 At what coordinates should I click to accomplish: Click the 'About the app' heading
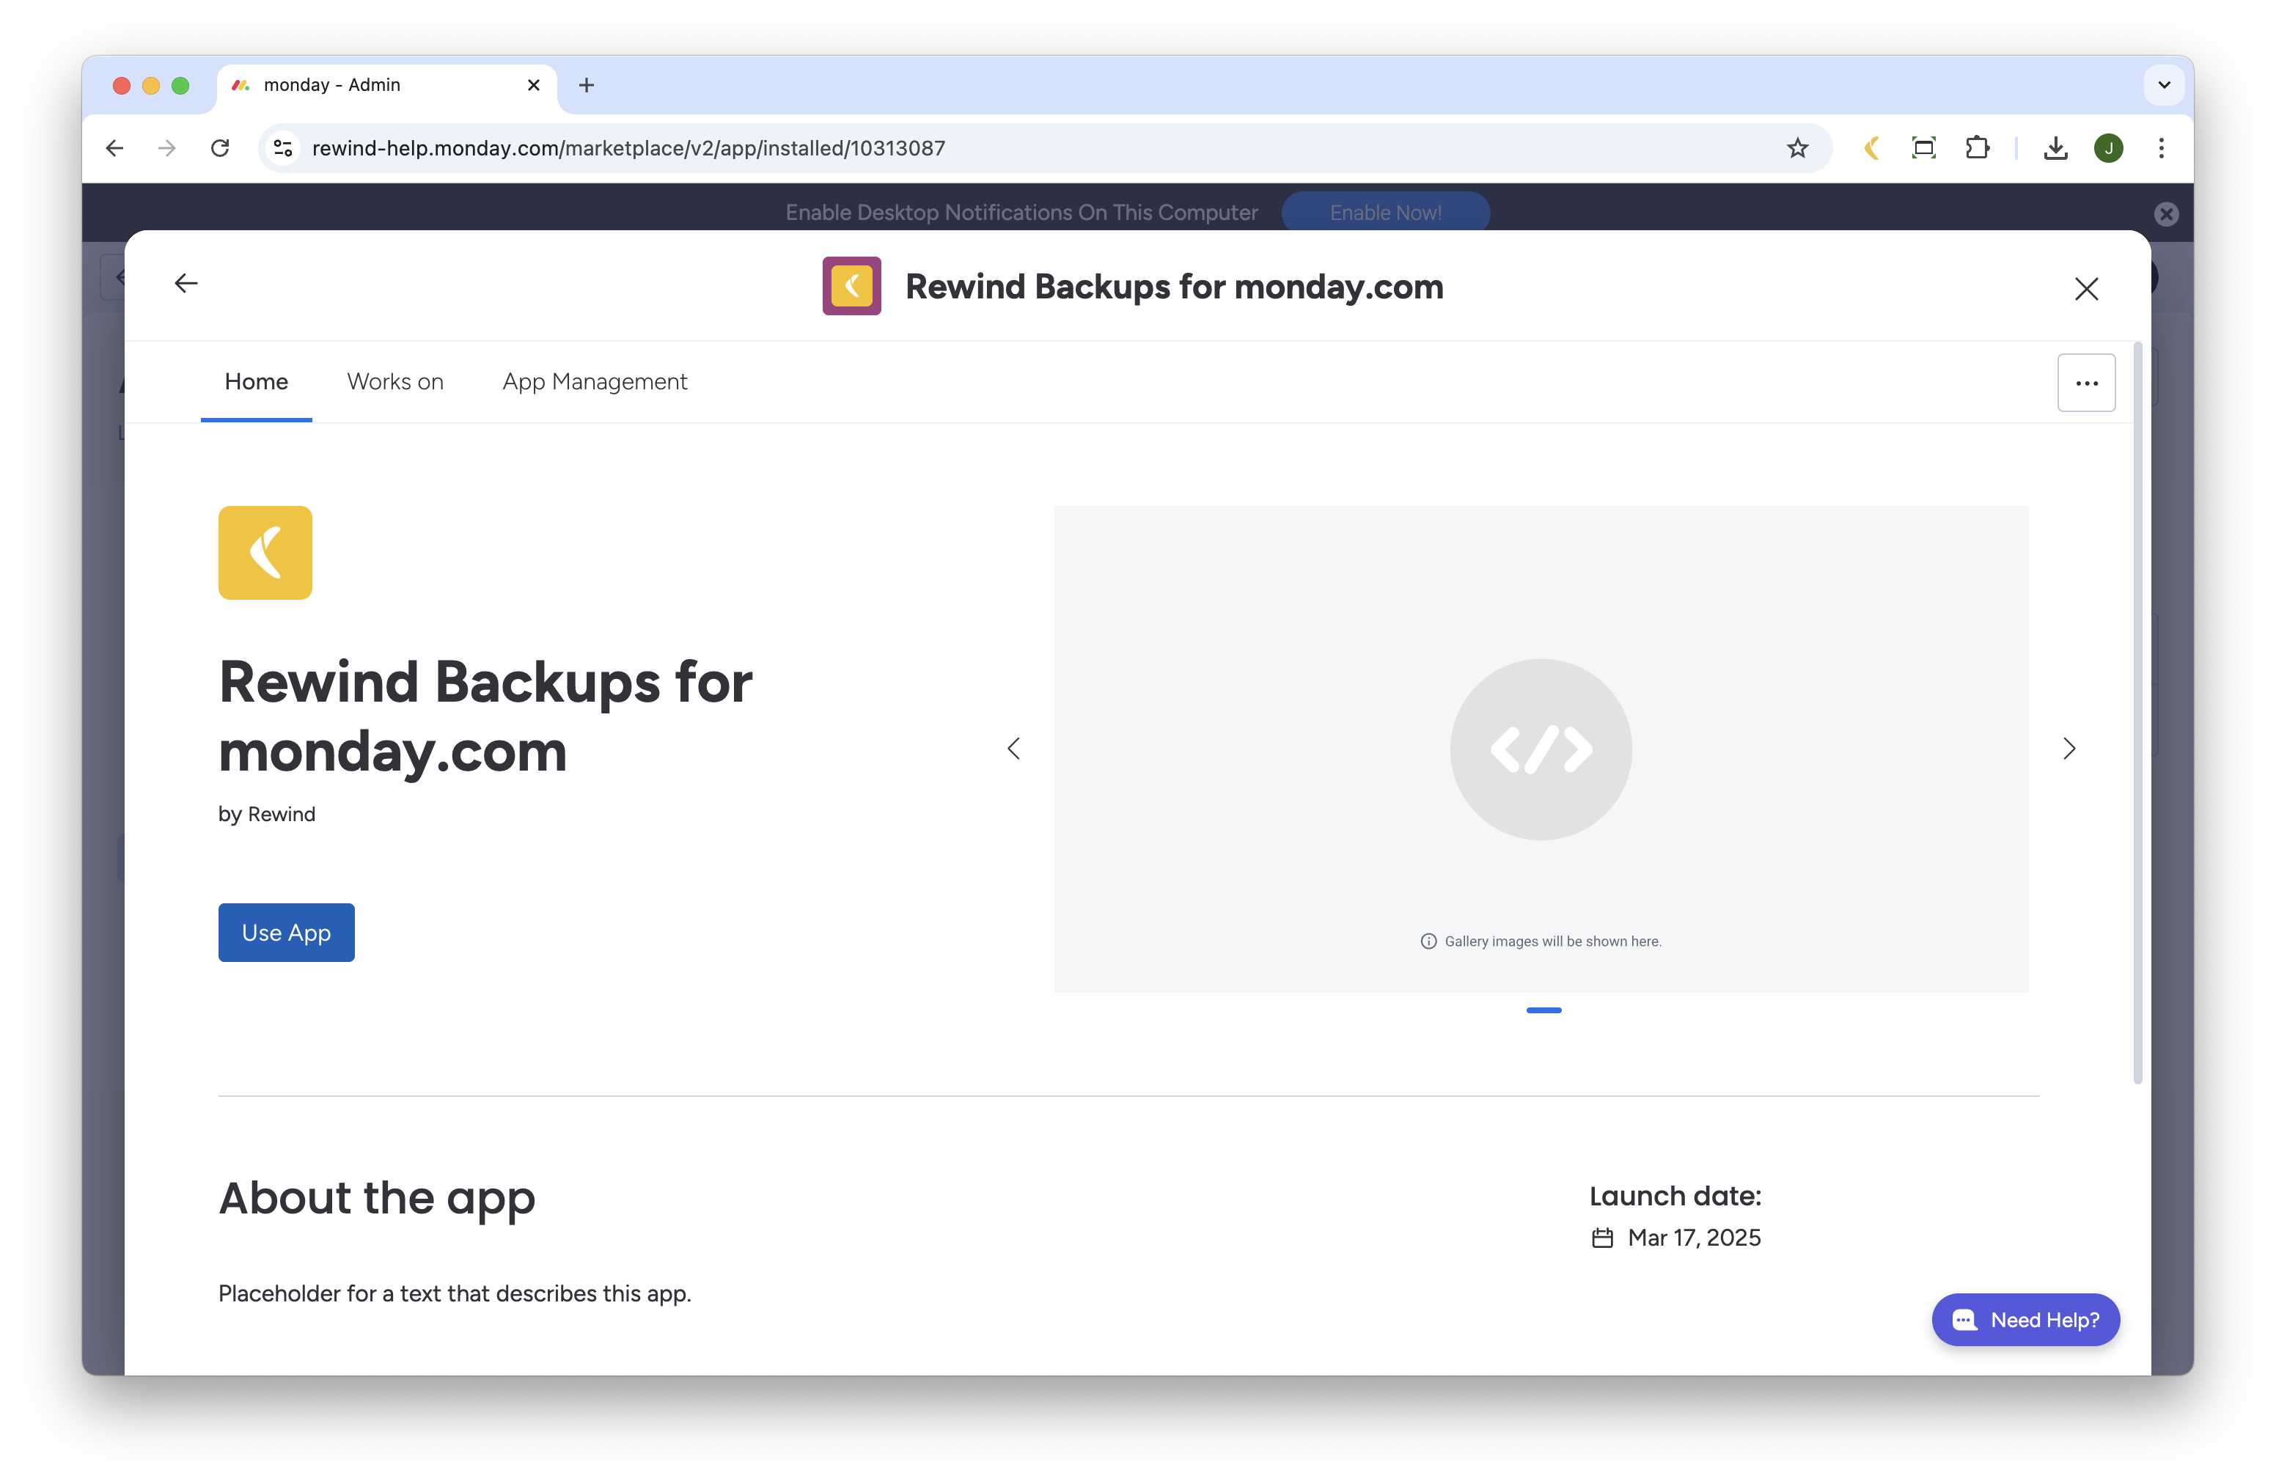(x=377, y=1199)
